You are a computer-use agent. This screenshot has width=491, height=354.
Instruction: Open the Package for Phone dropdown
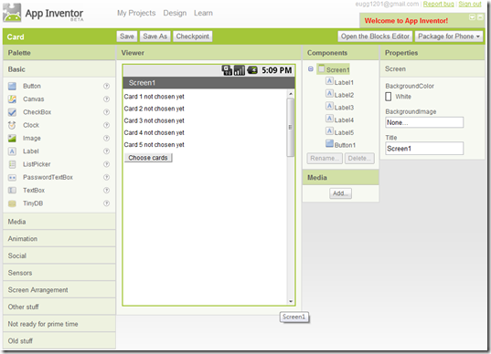coord(449,36)
